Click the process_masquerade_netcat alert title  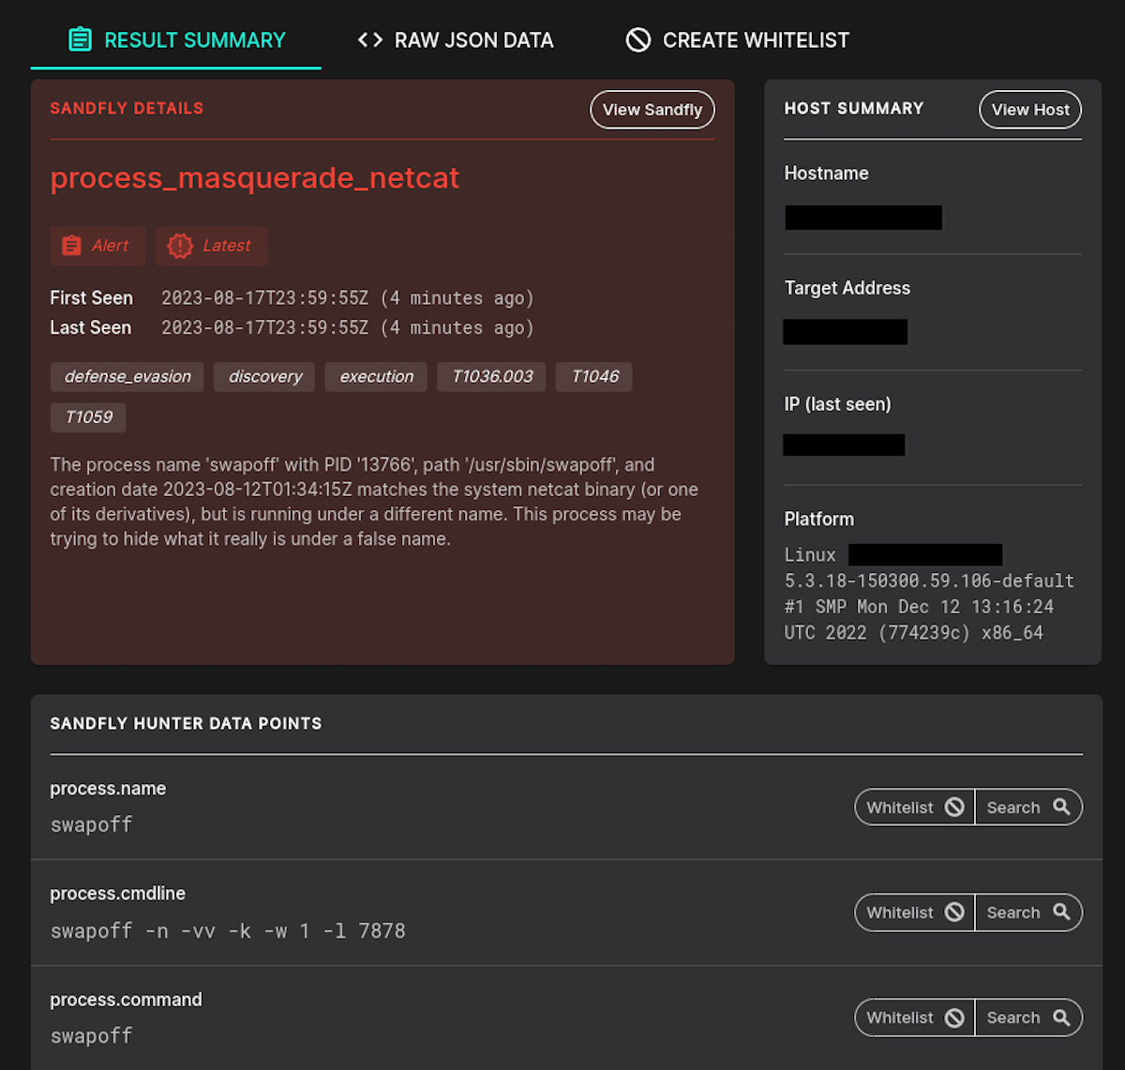tap(254, 178)
